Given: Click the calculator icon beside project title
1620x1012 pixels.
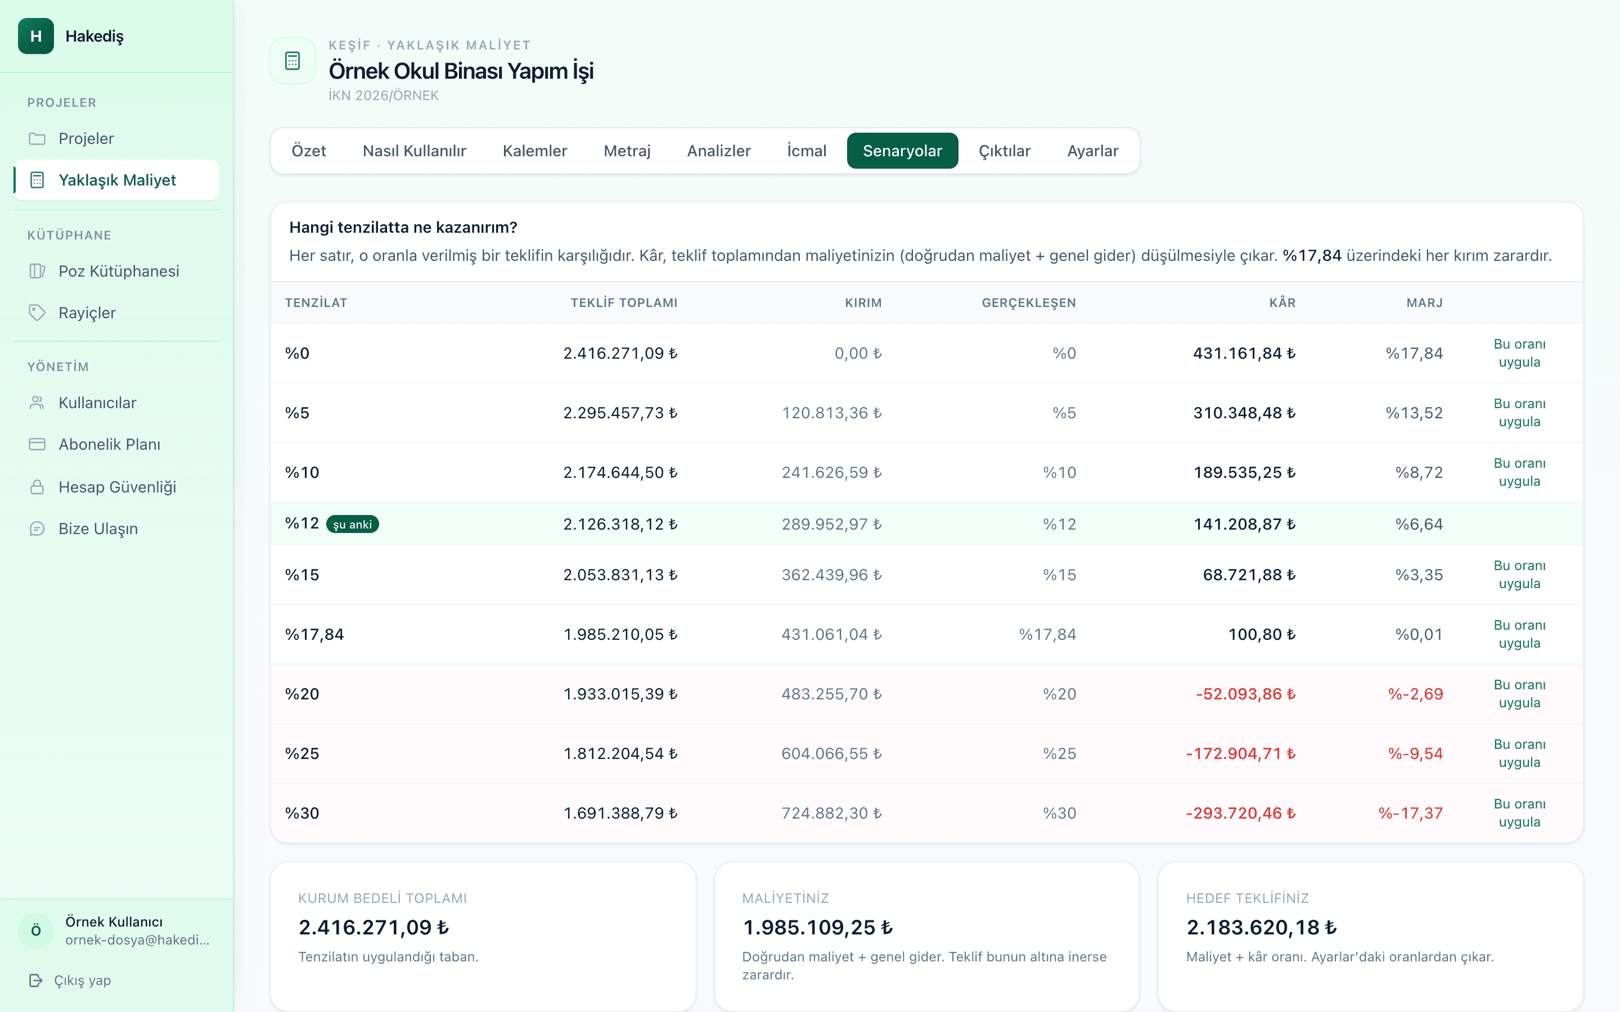Looking at the screenshot, I should pyautogui.click(x=292, y=61).
